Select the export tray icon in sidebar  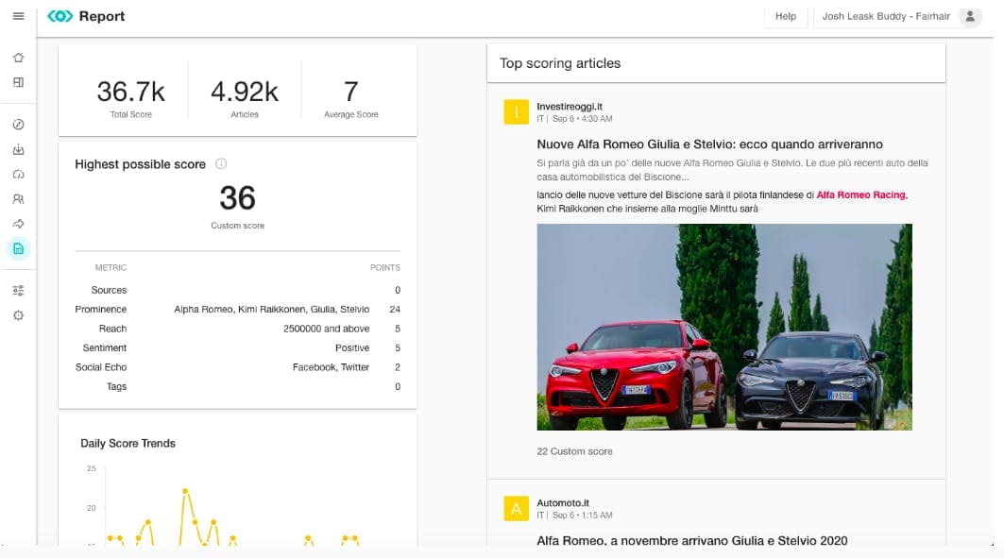(x=18, y=149)
